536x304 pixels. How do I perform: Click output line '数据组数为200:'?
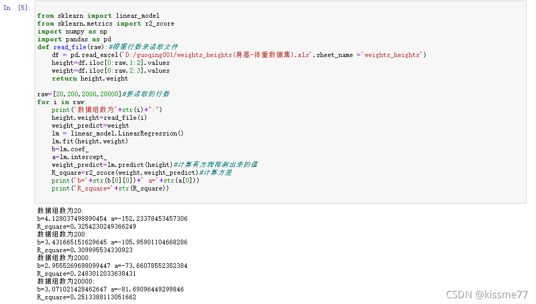pyautogui.click(x=62, y=234)
